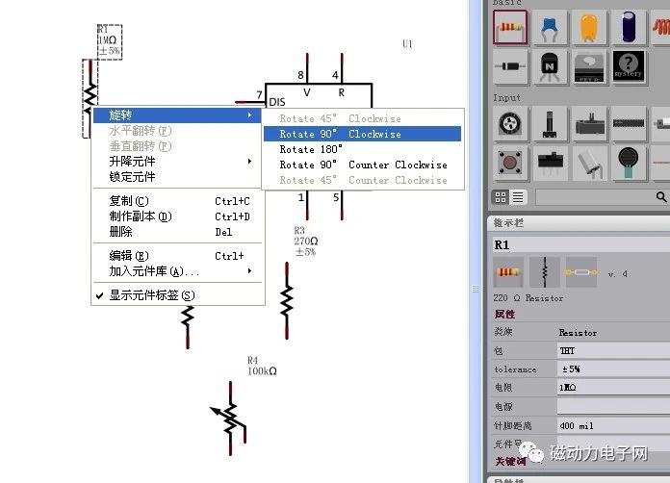Click the R1 1MΩ part label

coord(110,40)
